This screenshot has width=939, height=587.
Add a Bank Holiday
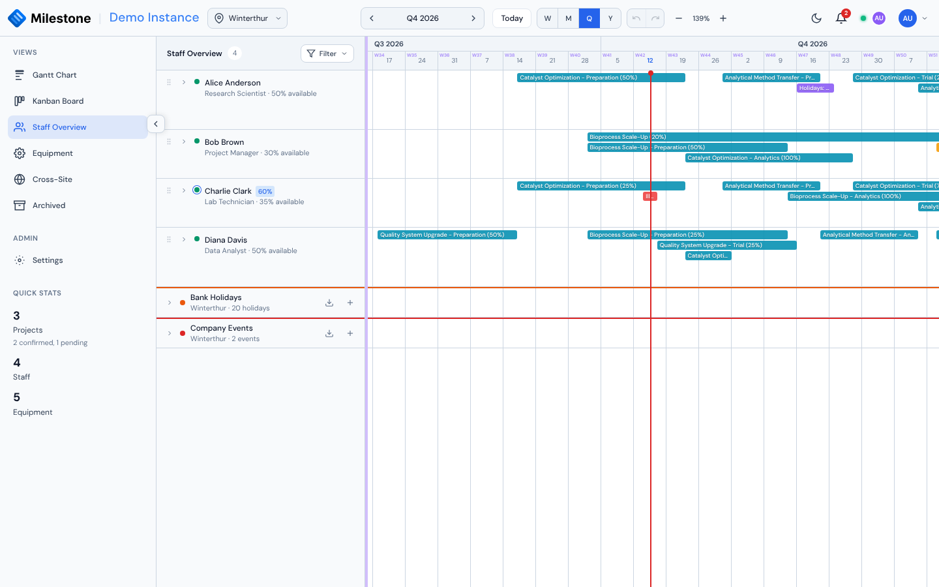[x=350, y=303]
